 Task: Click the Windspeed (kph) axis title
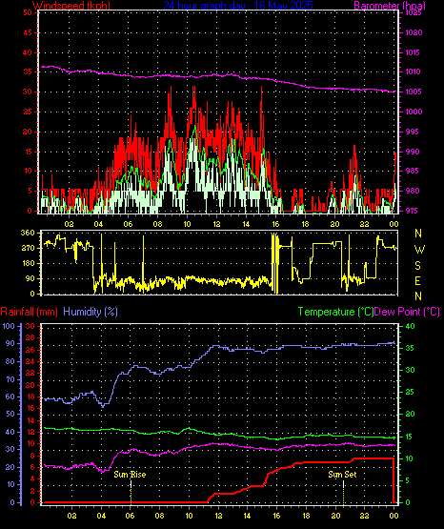[71, 6]
